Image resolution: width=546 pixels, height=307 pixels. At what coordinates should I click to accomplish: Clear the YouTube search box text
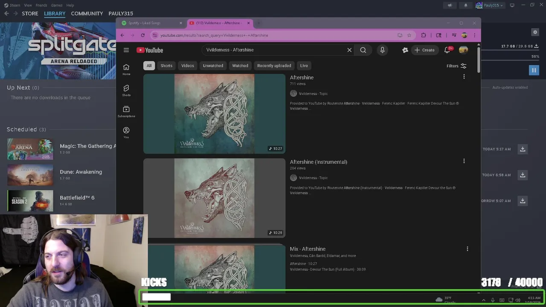pyautogui.click(x=349, y=50)
